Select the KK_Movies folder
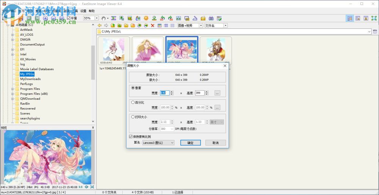 (x=28, y=59)
